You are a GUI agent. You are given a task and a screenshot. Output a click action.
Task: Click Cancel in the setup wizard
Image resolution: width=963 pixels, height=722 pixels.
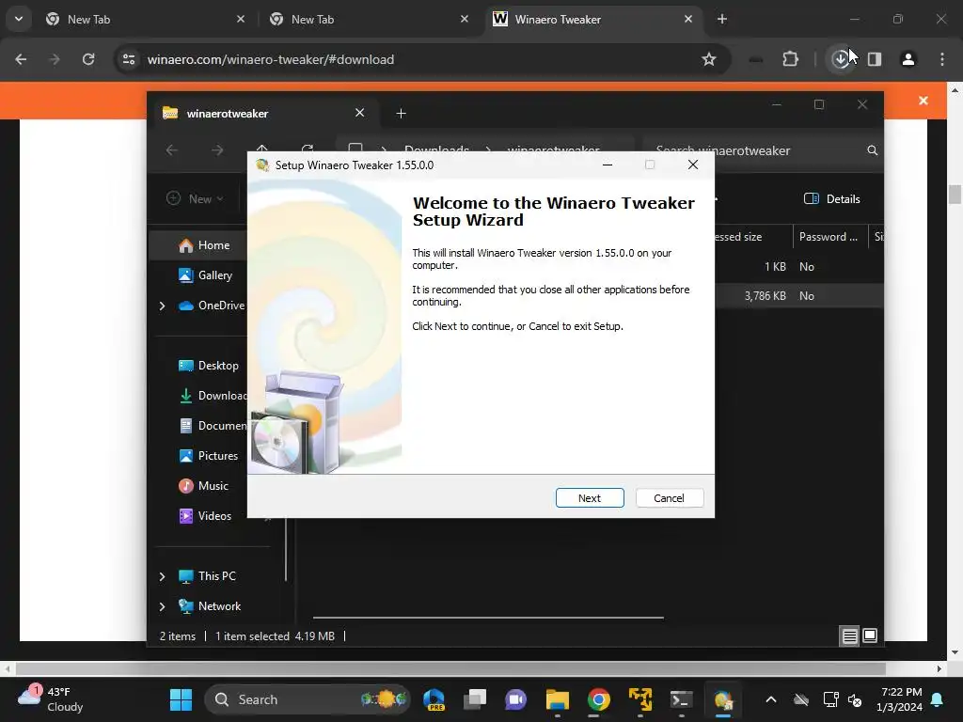669,498
